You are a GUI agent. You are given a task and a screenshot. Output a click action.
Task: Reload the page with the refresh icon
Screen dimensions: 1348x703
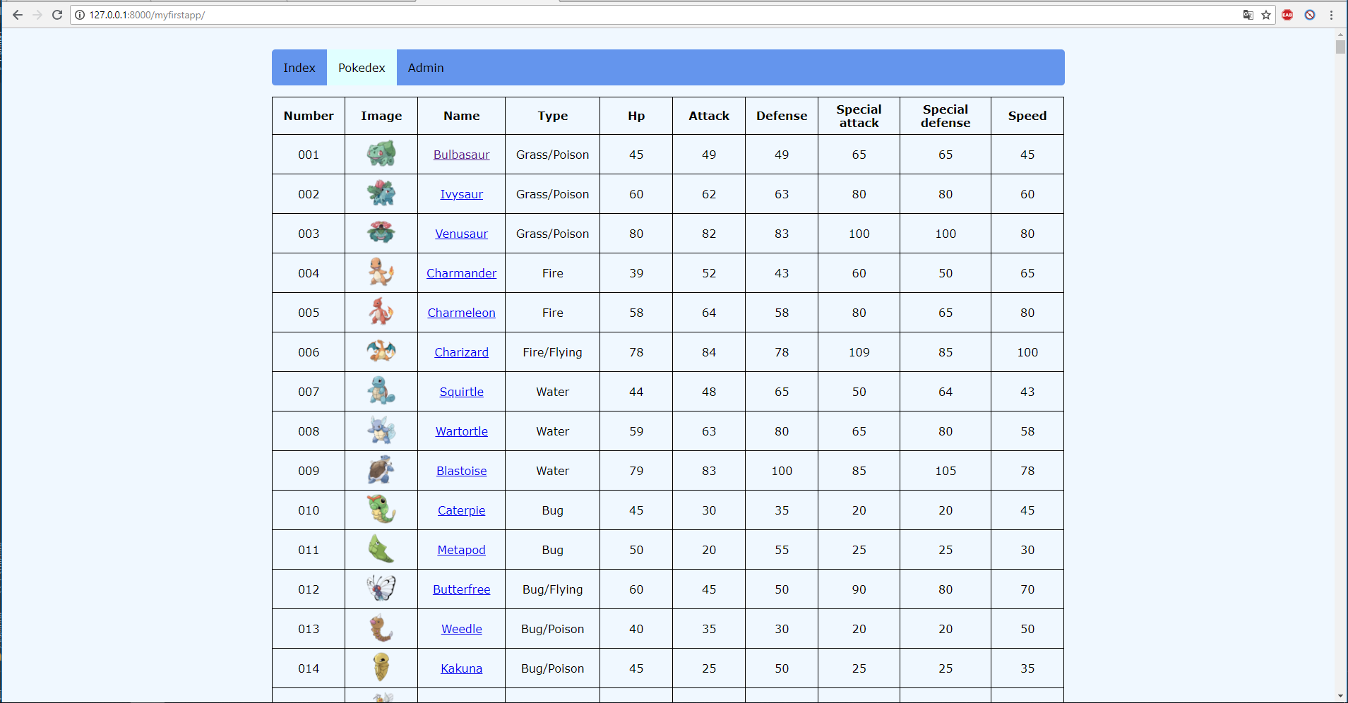point(57,15)
